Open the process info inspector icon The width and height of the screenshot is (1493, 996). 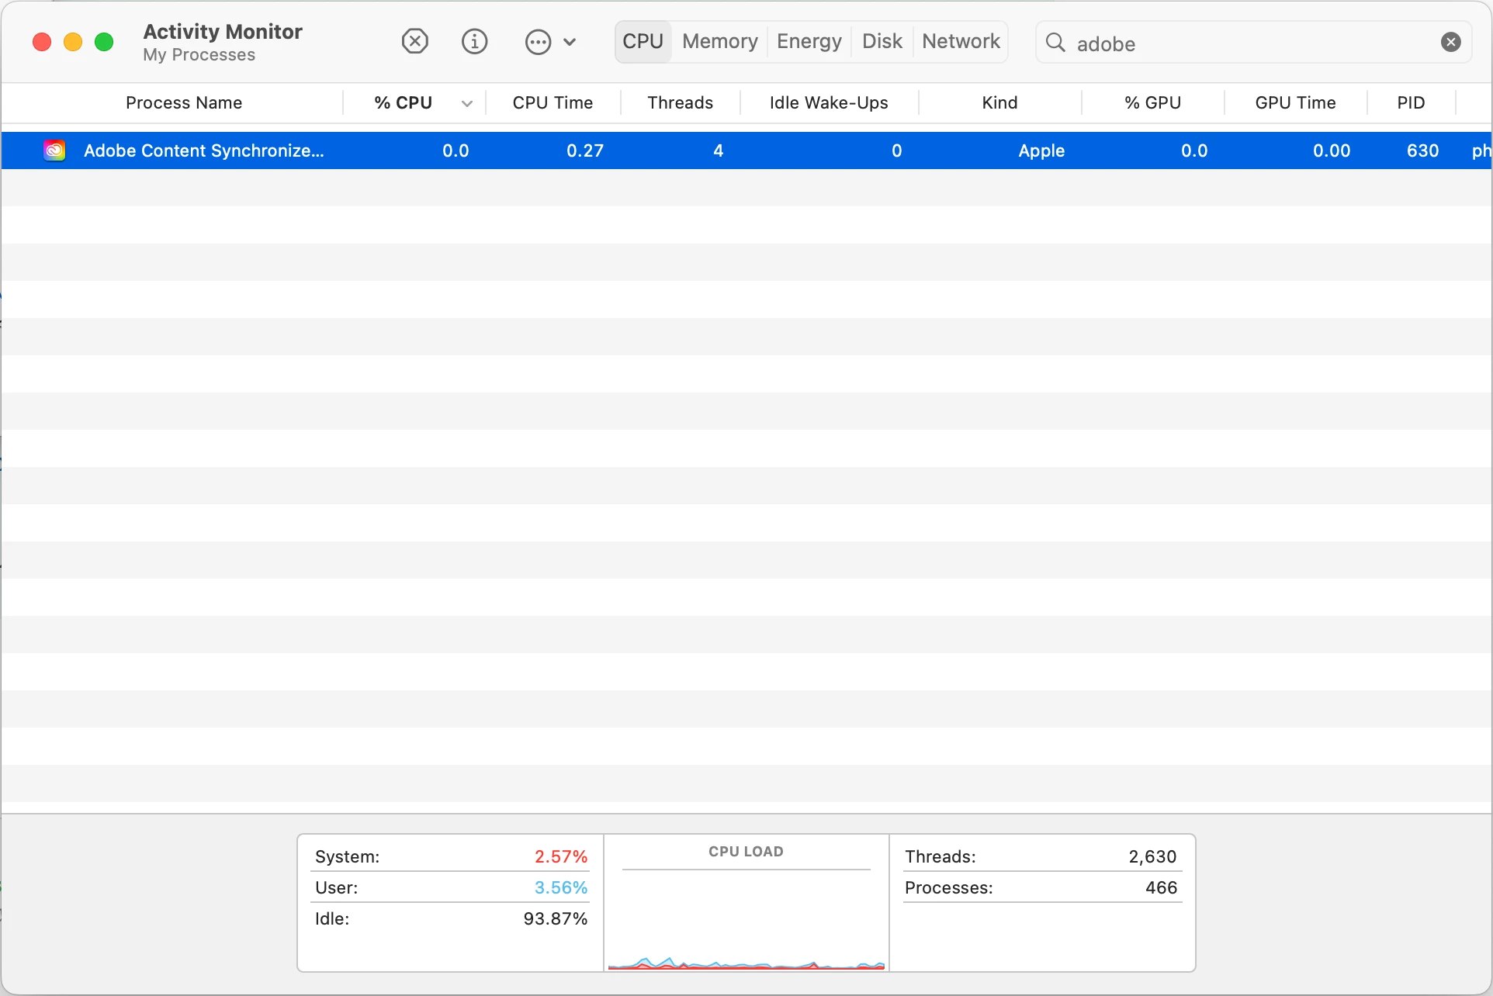[474, 41]
